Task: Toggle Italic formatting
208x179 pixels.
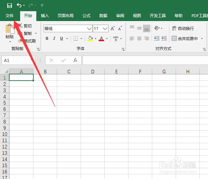Action: click(x=54, y=38)
